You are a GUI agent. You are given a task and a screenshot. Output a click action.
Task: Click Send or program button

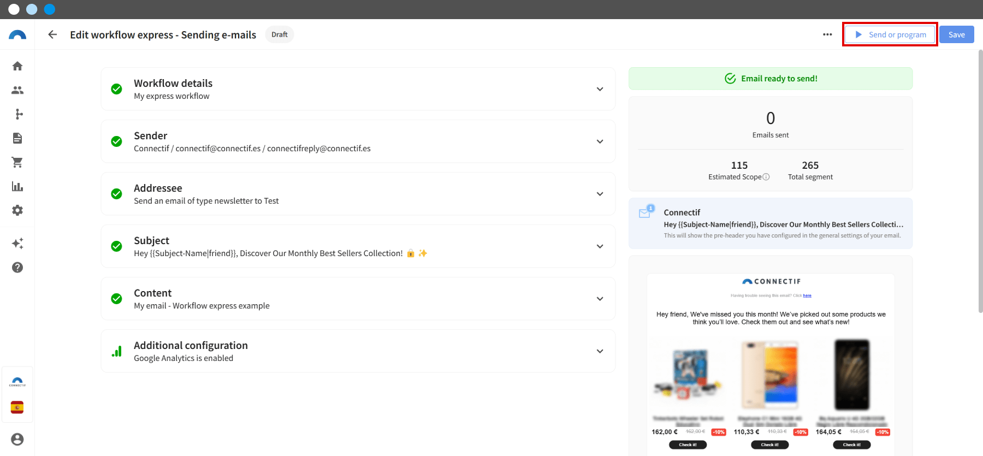890,34
